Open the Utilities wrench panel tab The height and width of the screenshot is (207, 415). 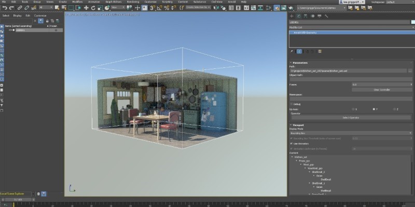(326, 16)
